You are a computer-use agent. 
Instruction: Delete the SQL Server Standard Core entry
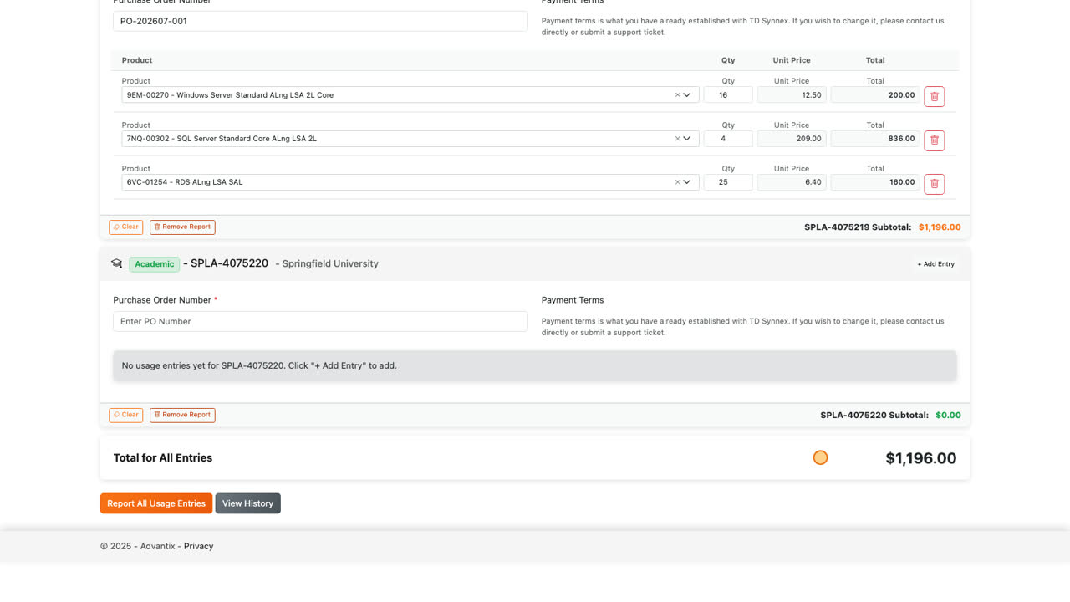pyautogui.click(x=935, y=140)
